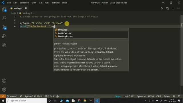Run Python file with play button

[162, 8]
